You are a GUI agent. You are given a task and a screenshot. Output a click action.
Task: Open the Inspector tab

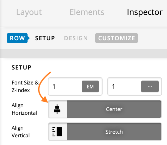145,12
